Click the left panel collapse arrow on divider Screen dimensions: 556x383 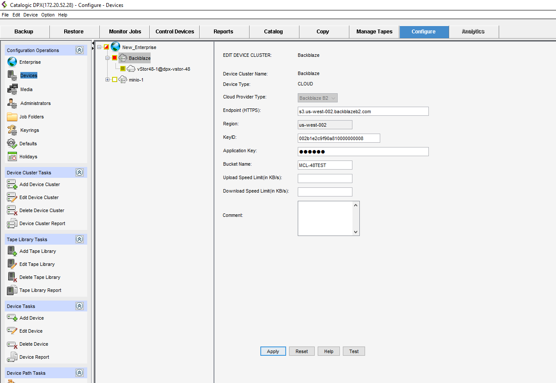click(93, 43)
